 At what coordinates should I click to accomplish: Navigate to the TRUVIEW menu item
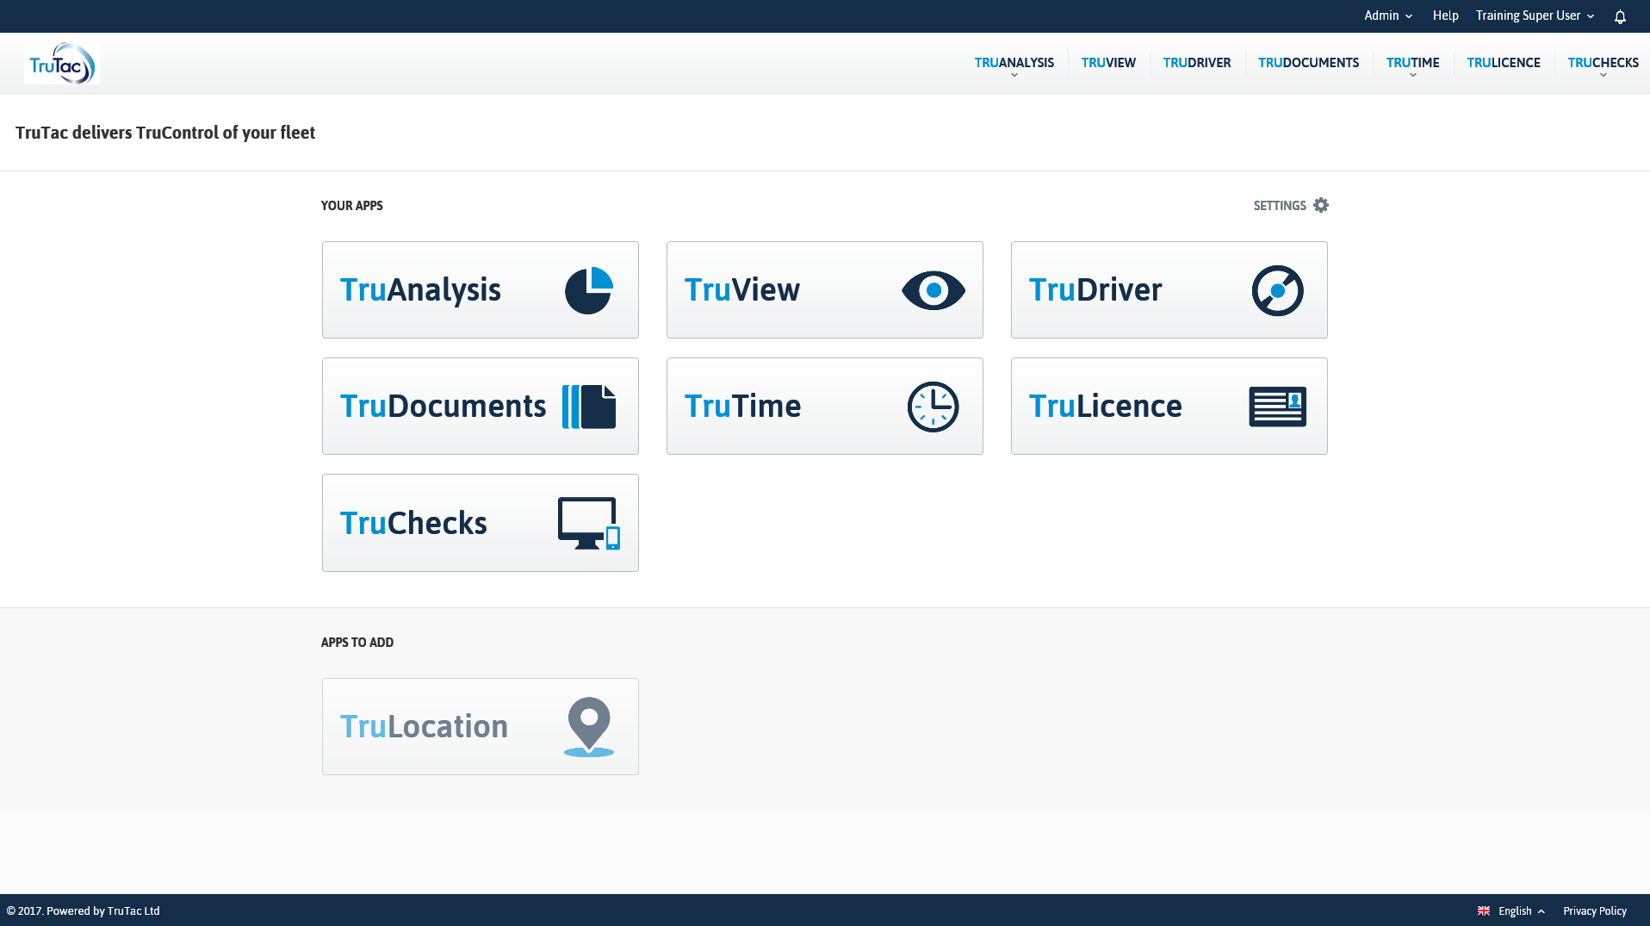(1108, 62)
